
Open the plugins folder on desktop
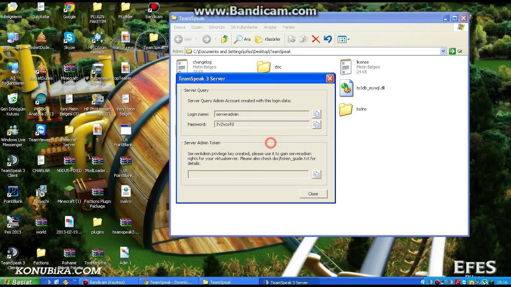point(97,225)
